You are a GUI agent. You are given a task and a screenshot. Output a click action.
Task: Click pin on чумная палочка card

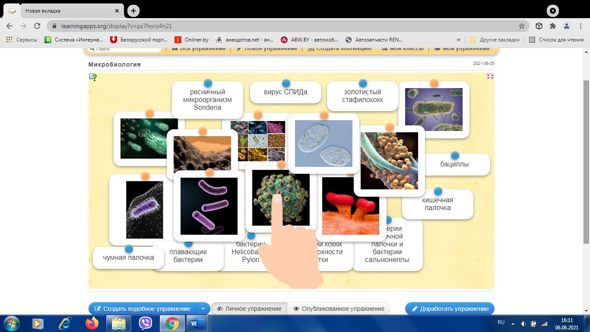point(129,249)
